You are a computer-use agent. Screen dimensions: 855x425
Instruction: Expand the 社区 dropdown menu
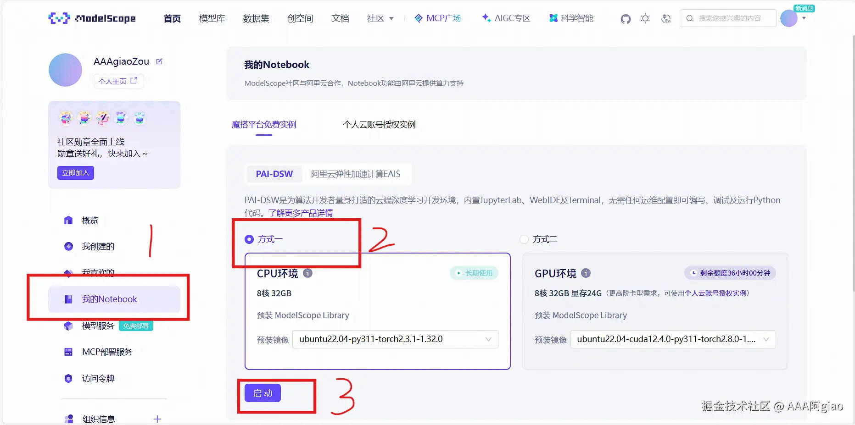380,18
